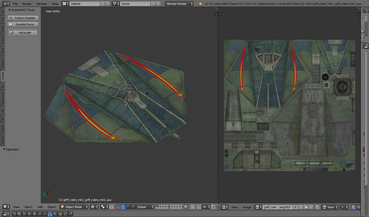Open Object menu in 3D viewport header

click(x=52, y=207)
